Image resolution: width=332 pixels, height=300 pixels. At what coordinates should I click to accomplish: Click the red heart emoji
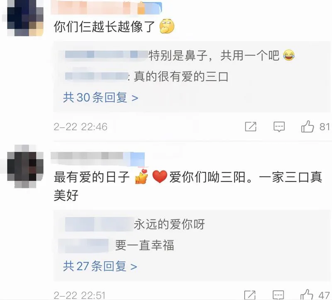tap(160, 177)
